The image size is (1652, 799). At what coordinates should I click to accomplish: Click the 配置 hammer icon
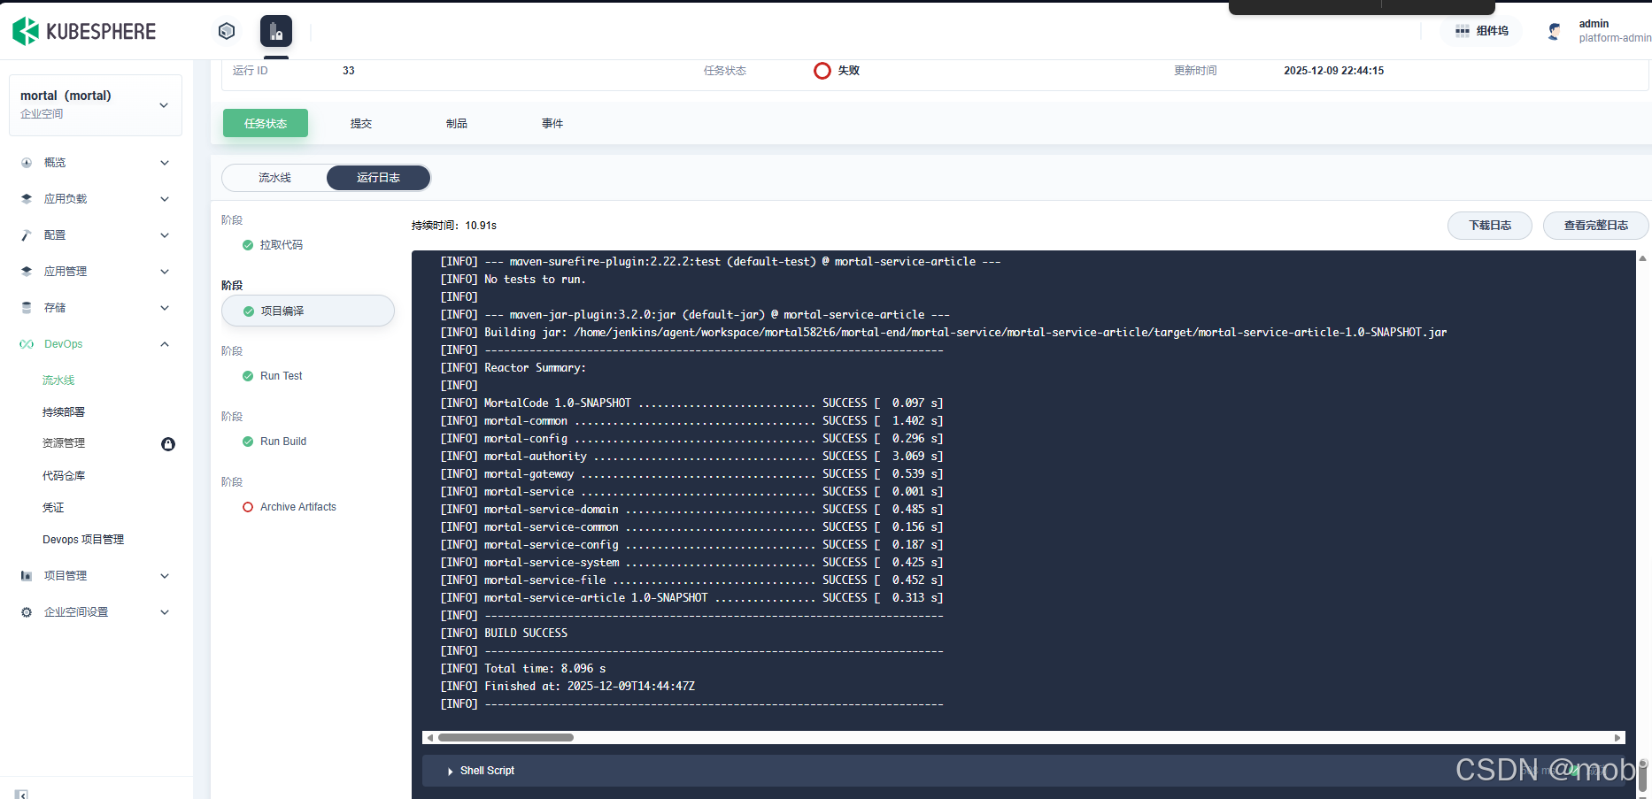click(x=27, y=235)
